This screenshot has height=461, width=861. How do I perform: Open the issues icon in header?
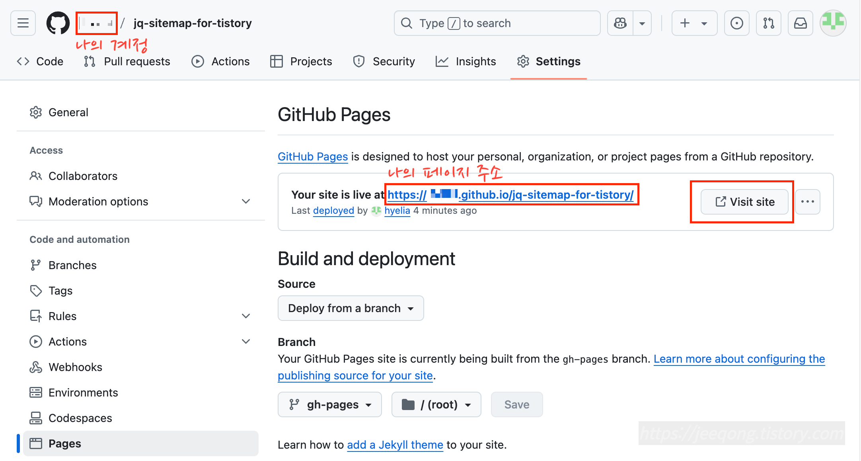pyautogui.click(x=736, y=23)
